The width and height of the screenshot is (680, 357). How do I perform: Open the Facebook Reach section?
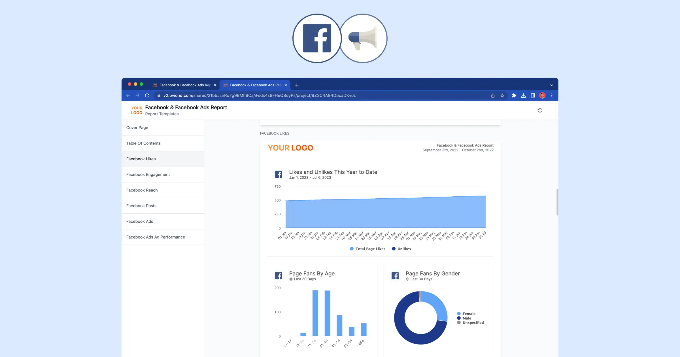click(163, 190)
